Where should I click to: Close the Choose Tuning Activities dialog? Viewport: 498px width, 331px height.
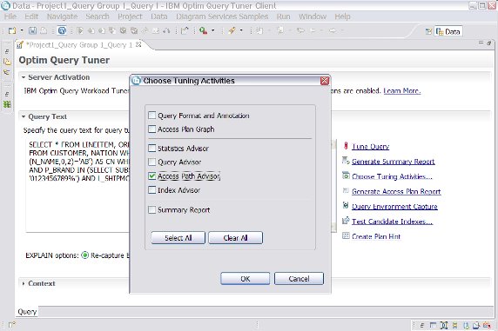click(x=324, y=81)
